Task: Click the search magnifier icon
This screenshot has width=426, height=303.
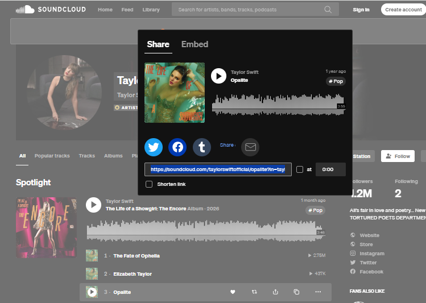Action: click(x=328, y=10)
